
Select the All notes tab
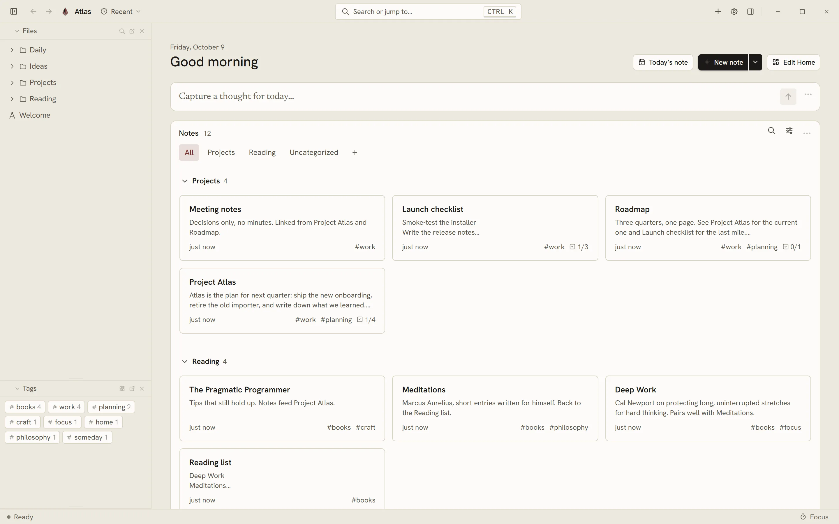[189, 153]
